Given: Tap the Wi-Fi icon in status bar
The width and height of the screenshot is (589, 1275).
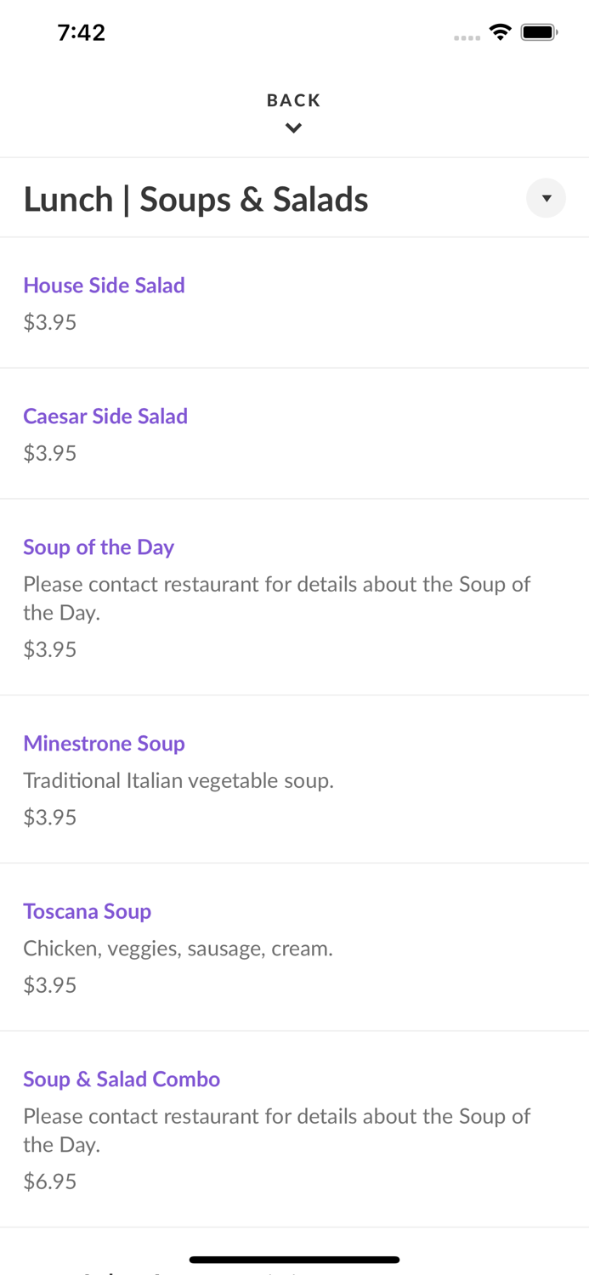Looking at the screenshot, I should pos(500,31).
